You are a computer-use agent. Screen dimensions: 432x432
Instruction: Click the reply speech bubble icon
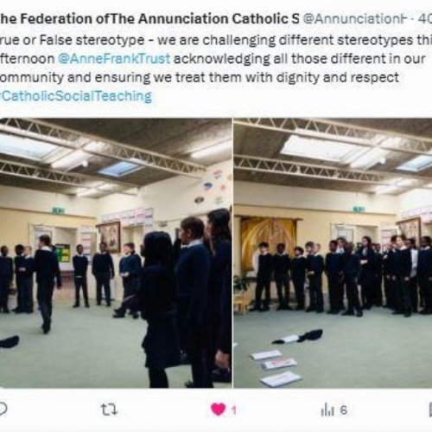tap(3, 409)
